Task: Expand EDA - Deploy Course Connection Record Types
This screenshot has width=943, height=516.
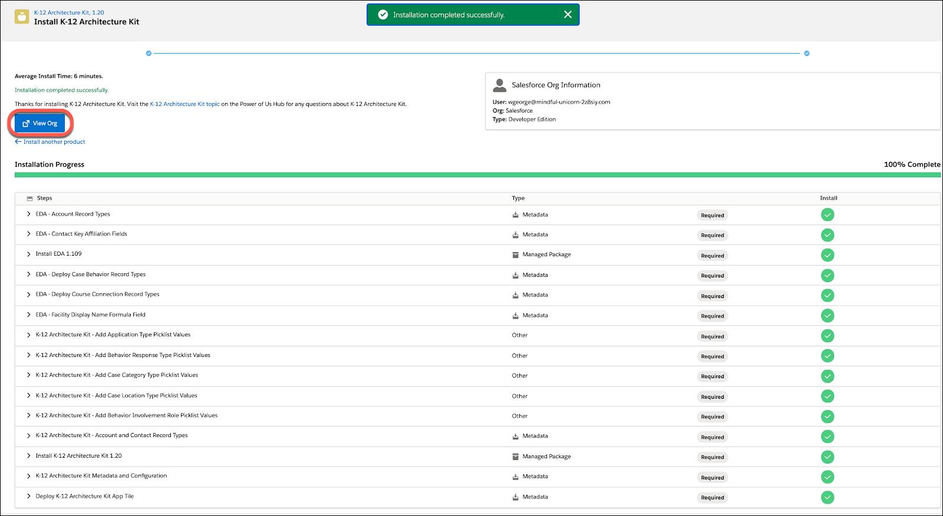Action: point(28,295)
